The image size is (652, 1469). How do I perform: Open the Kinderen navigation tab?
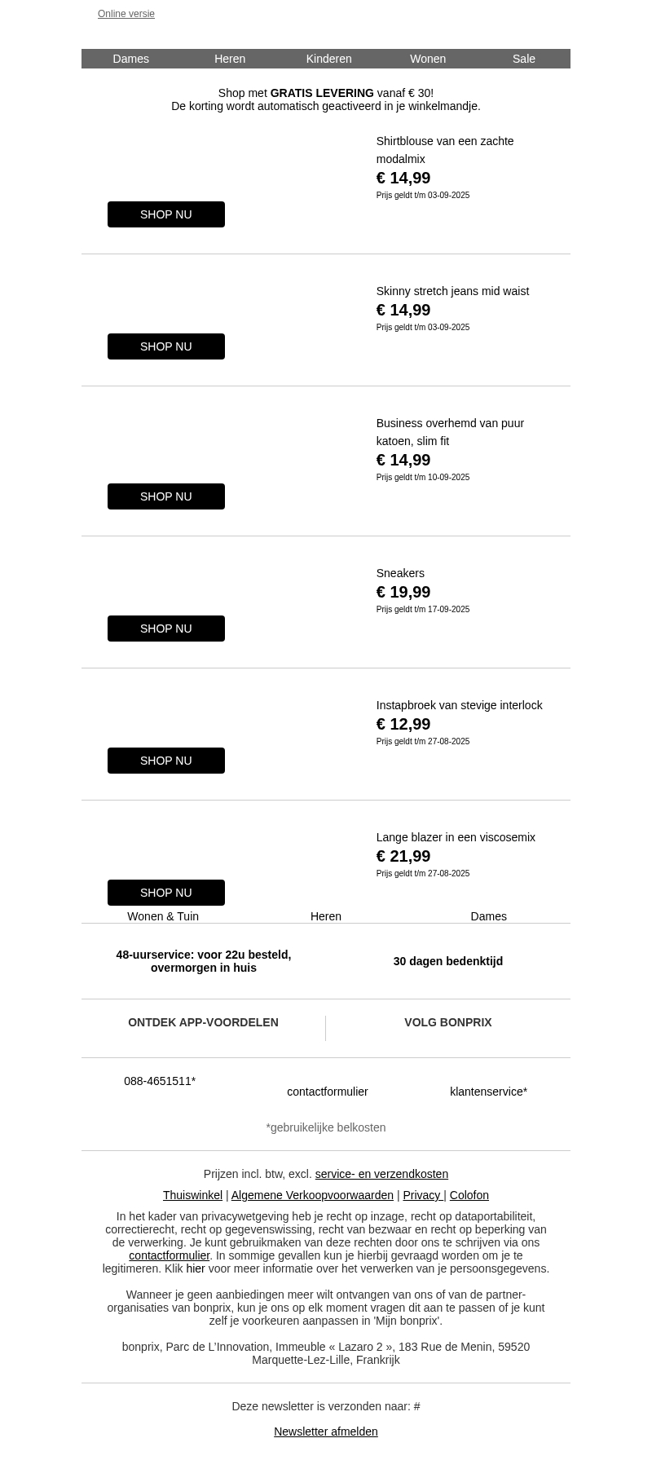[328, 59]
